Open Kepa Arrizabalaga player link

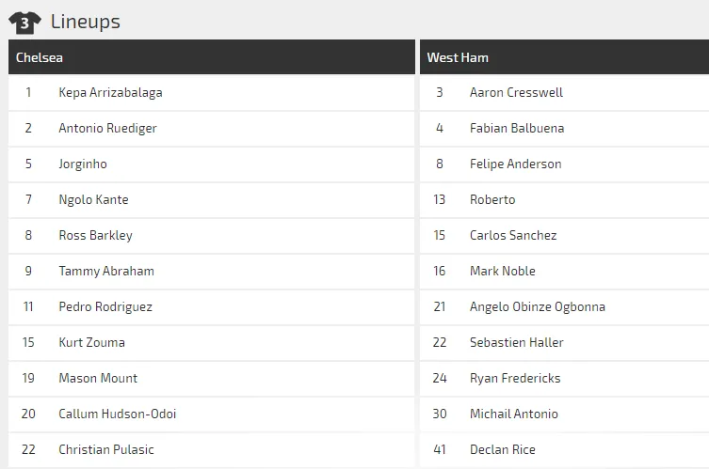[110, 92]
